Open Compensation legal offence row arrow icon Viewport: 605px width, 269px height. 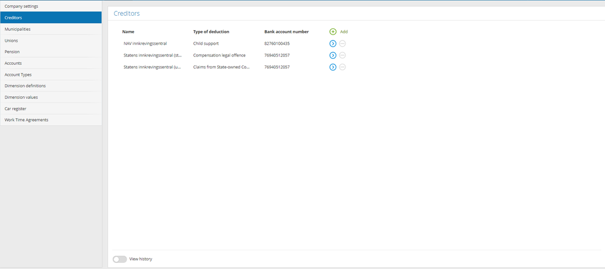pos(333,56)
